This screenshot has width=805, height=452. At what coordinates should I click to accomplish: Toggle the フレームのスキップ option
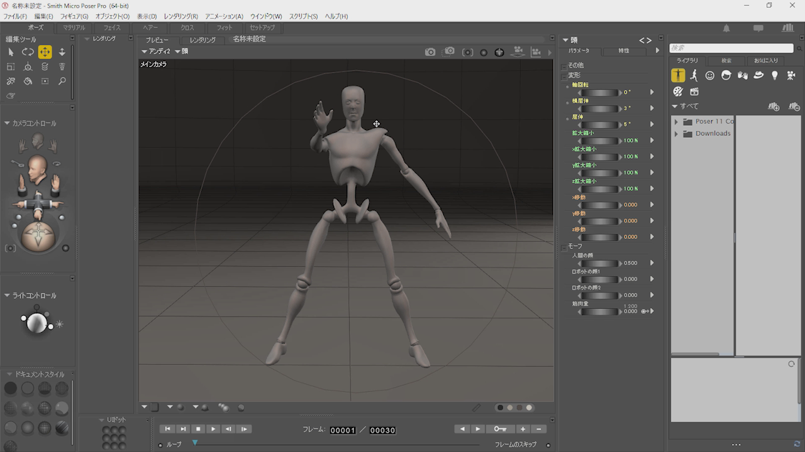point(548,445)
